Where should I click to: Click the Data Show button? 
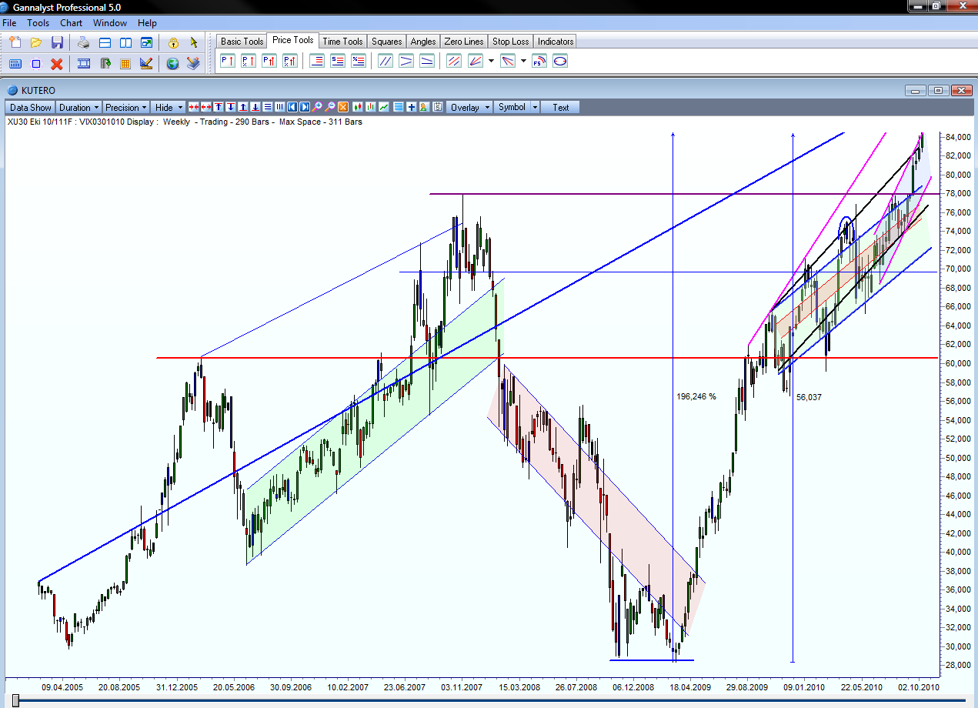coord(31,107)
